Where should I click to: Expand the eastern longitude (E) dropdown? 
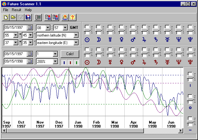click(76, 43)
